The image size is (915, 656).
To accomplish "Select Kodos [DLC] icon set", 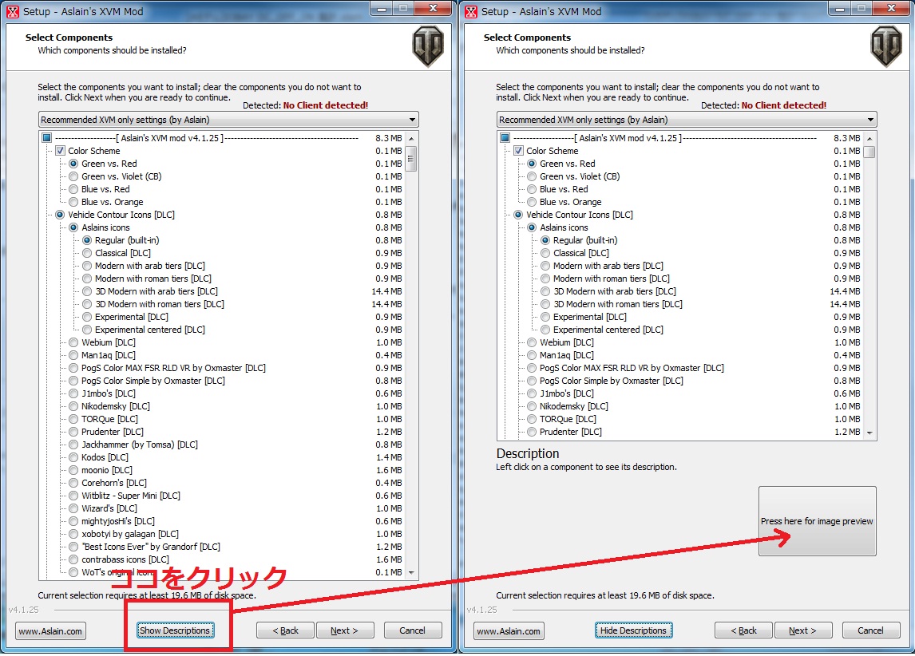I will pyautogui.click(x=73, y=457).
